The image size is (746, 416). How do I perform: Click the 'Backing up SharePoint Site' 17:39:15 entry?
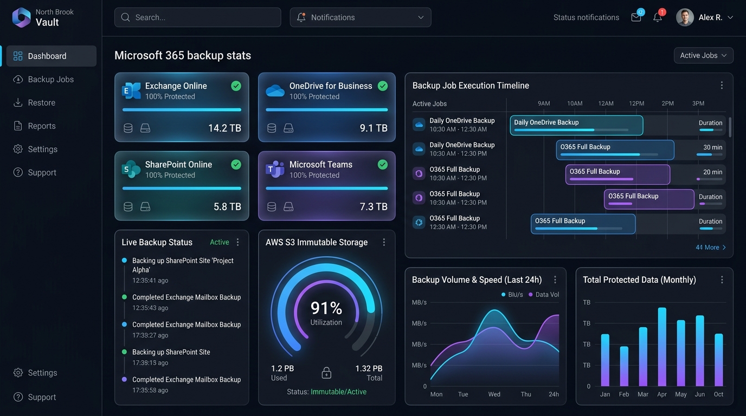(x=171, y=352)
